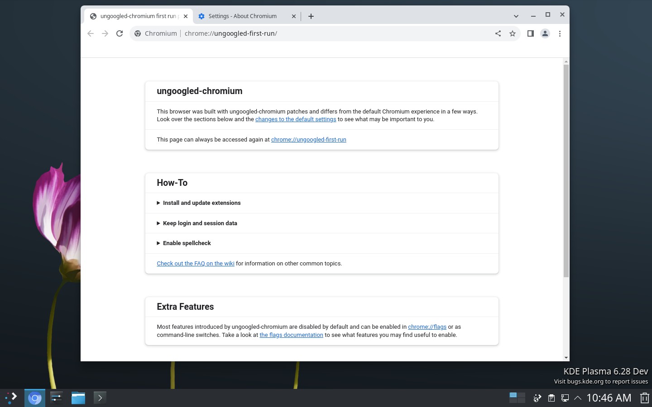The image size is (652, 407).
Task: Open the clipboard tray icon
Action: click(551, 398)
